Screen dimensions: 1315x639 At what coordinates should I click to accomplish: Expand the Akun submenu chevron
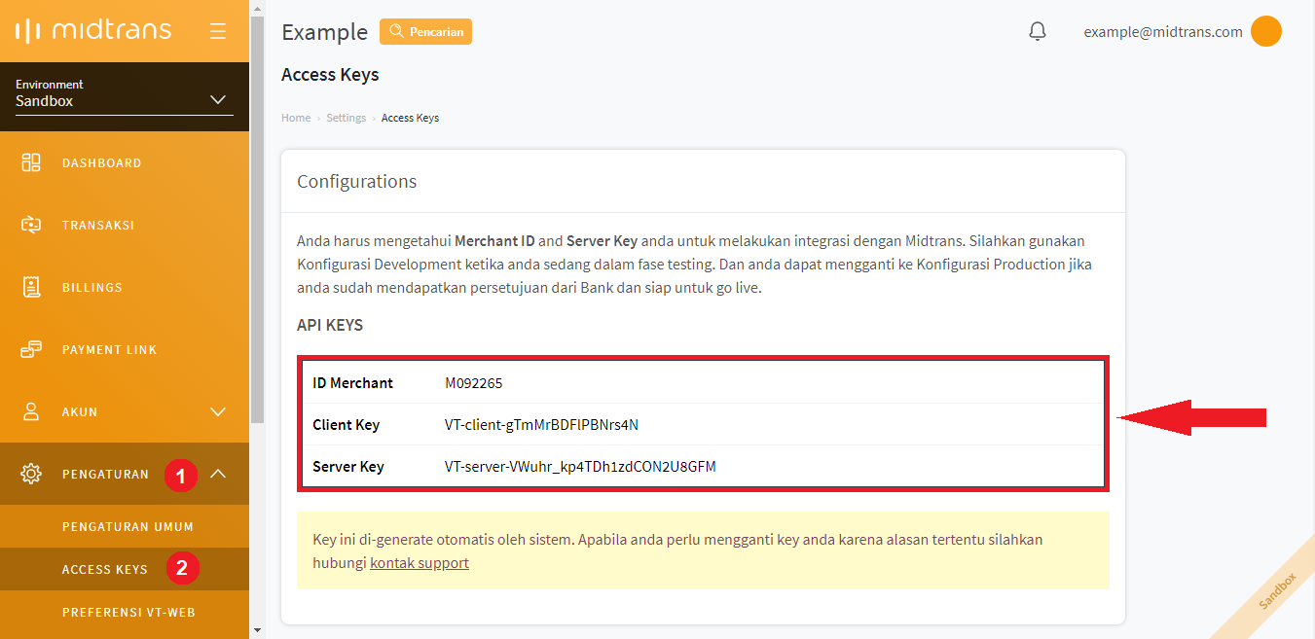[218, 412]
